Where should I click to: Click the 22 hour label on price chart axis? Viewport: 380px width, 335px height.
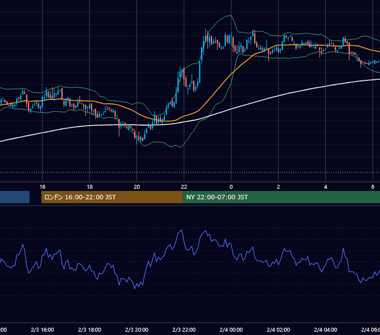184,187
